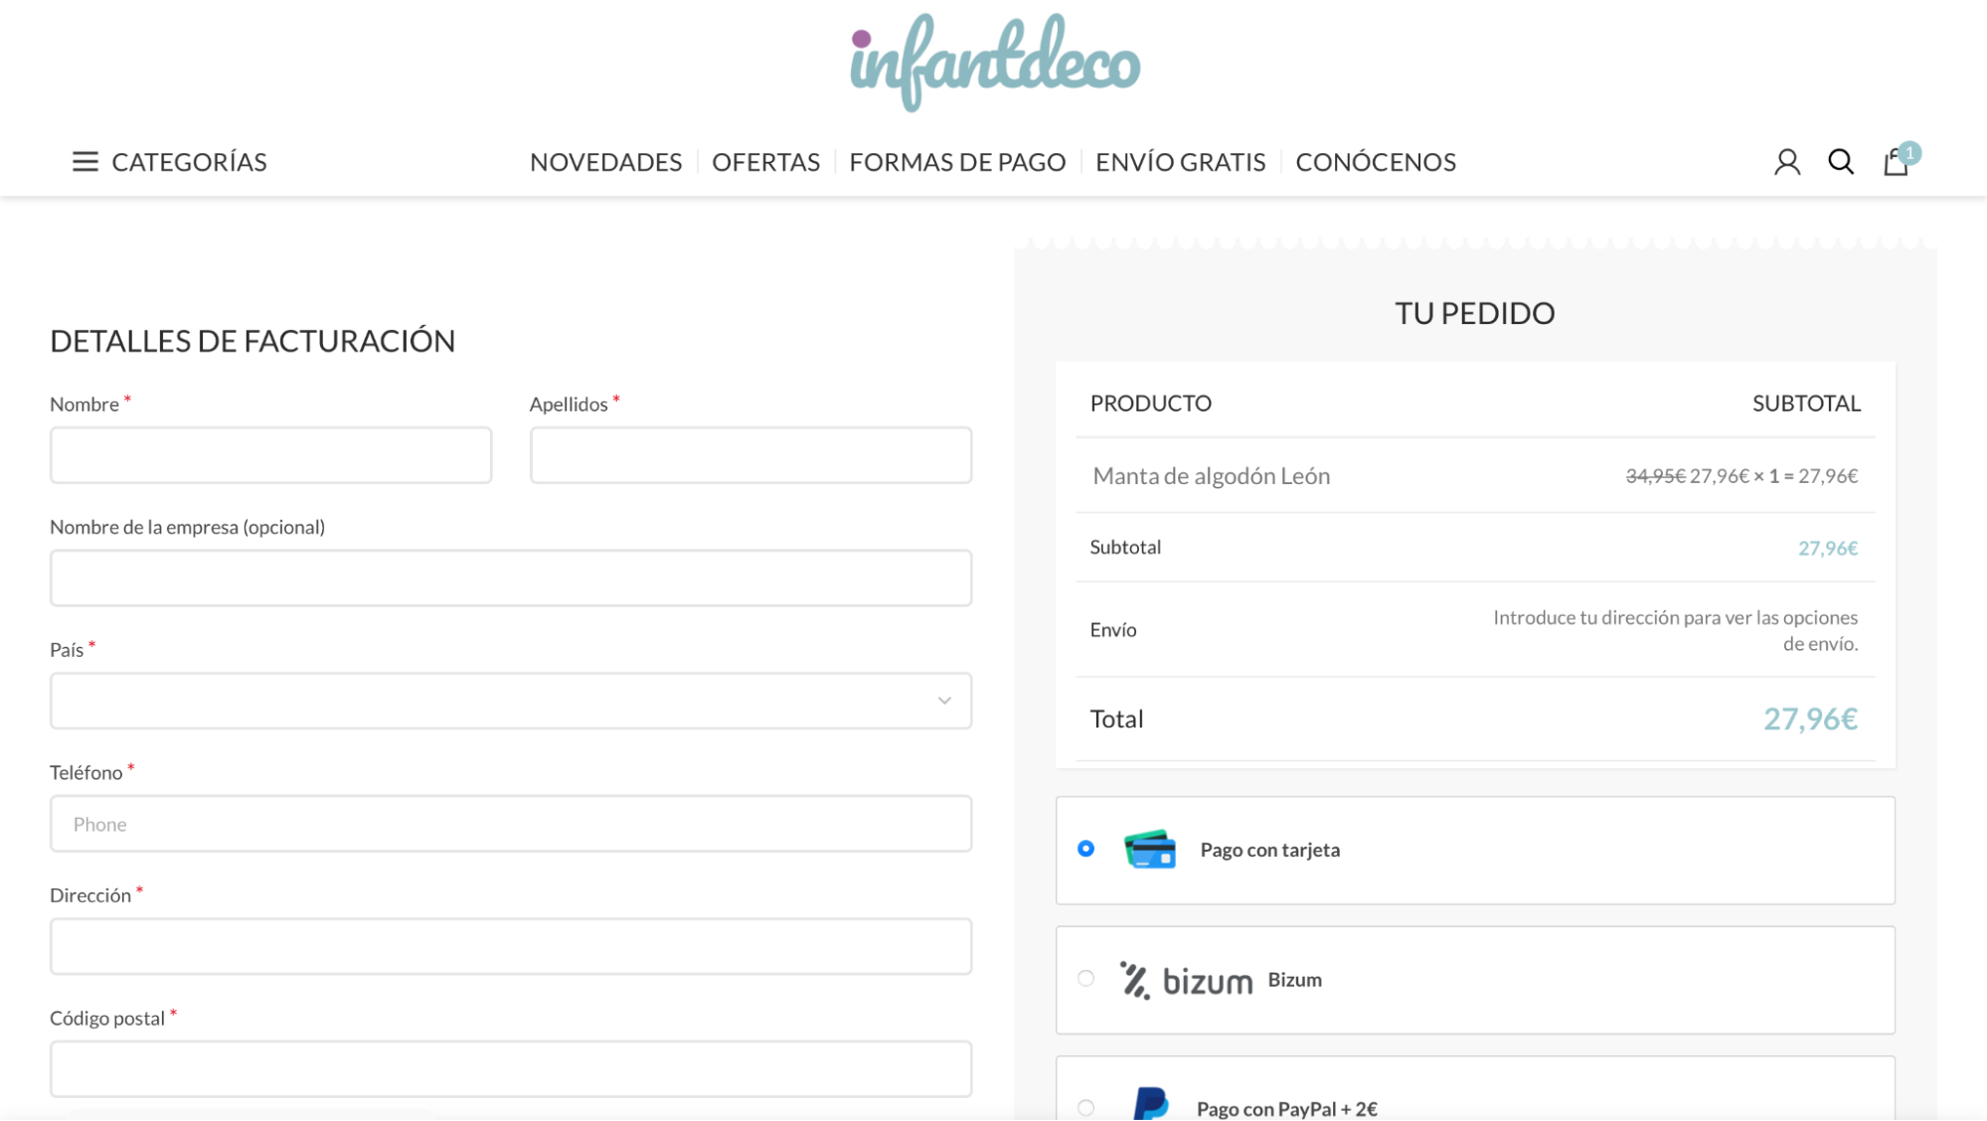Image resolution: width=1987 pixels, height=1121 pixels.
Task: Click the Tu pedido heading
Action: click(x=1475, y=313)
